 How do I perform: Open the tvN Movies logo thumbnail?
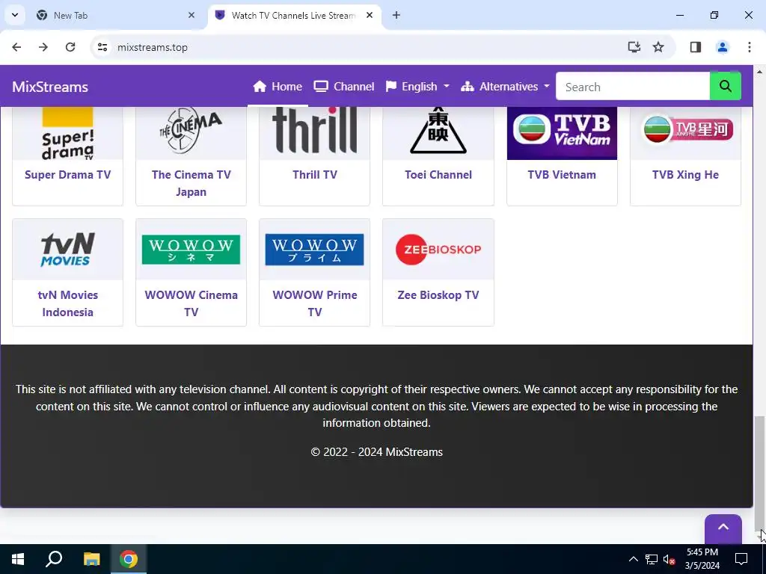pos(67,250)
